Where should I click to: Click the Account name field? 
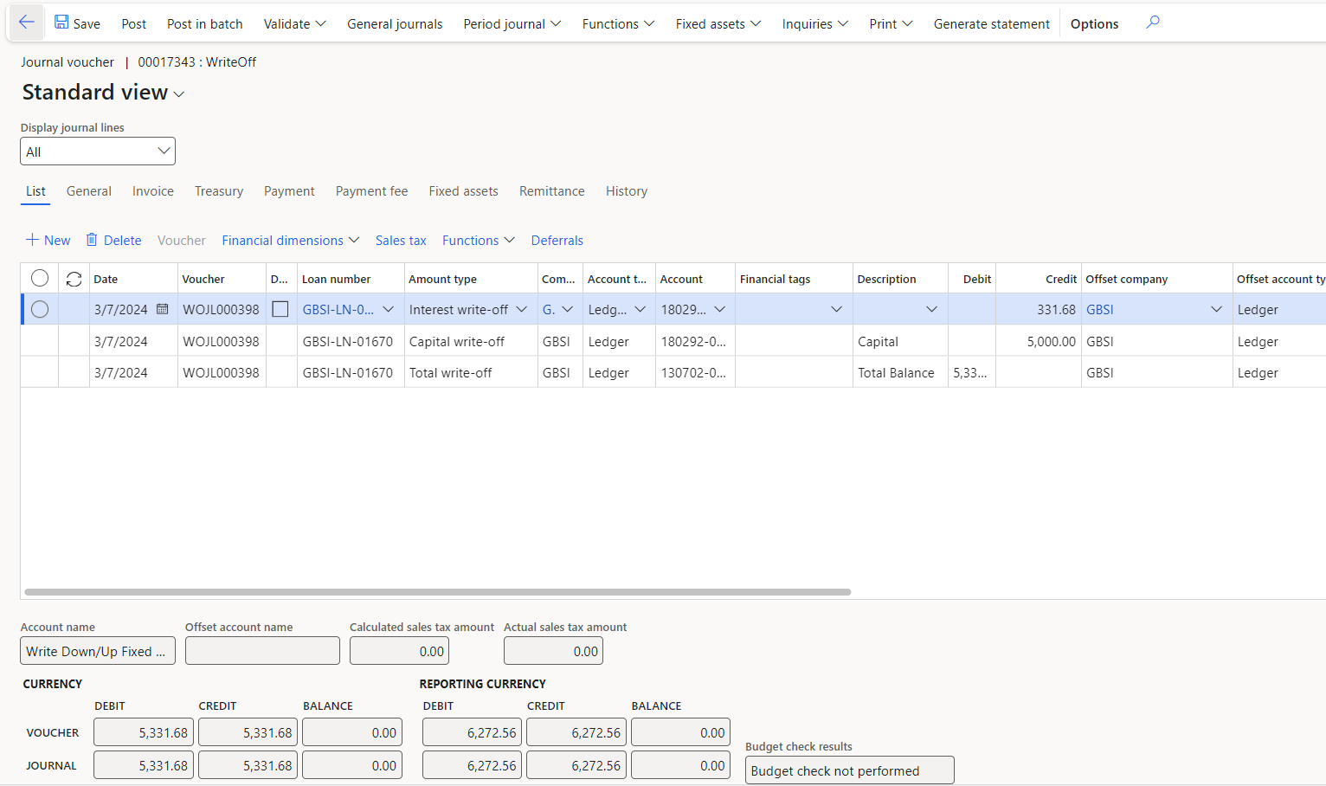(98, 651)
